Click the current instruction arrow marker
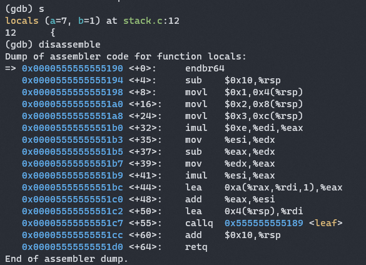 [11, 68]
